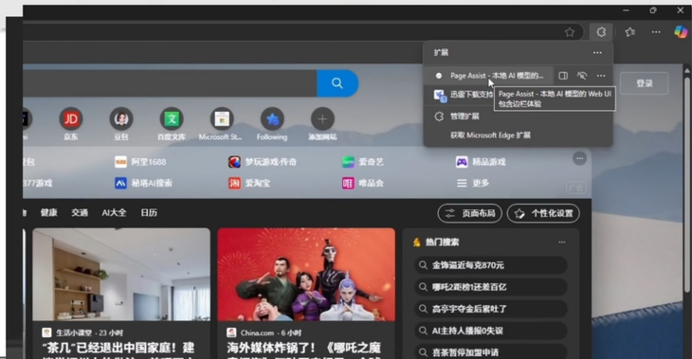Open Page Assist in sidebar icon

pos(563,76)
